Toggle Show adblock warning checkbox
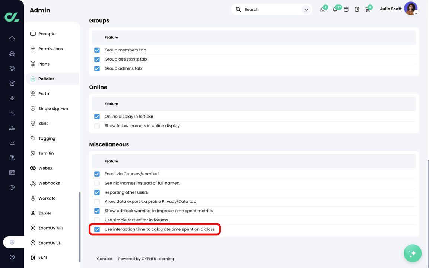Image resolution: width=429 pixels, height=268 pixels. click(97, 211)
